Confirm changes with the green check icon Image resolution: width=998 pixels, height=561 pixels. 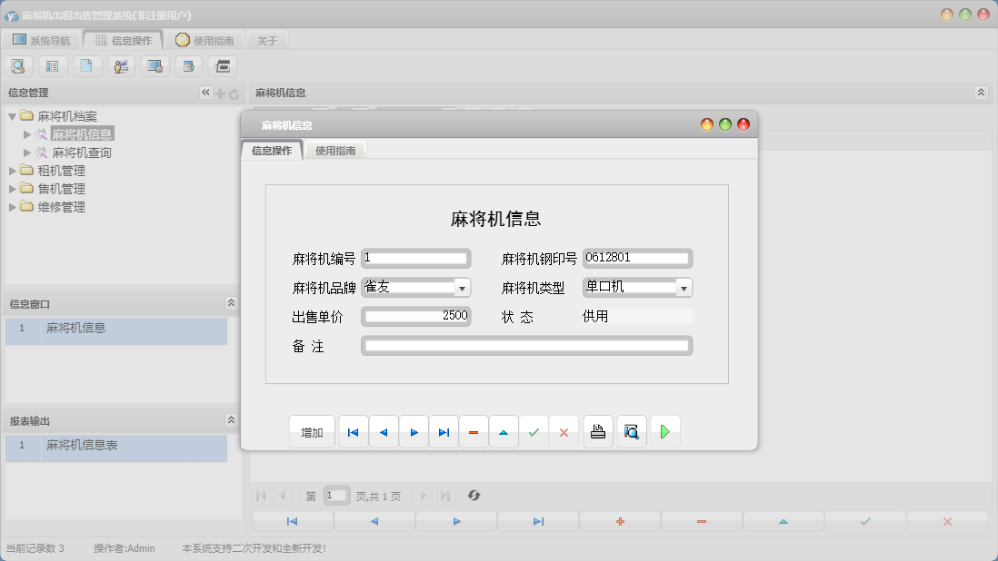pos(534,431)
